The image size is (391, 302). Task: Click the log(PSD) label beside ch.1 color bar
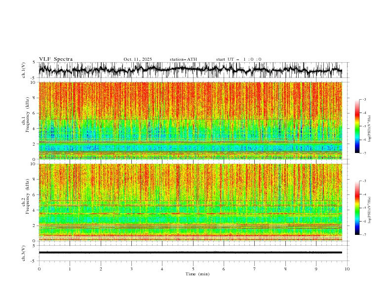point(370,129)
